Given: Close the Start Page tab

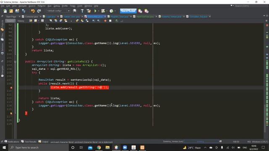Looking at the screenshot, I should (x=20, y=17).
